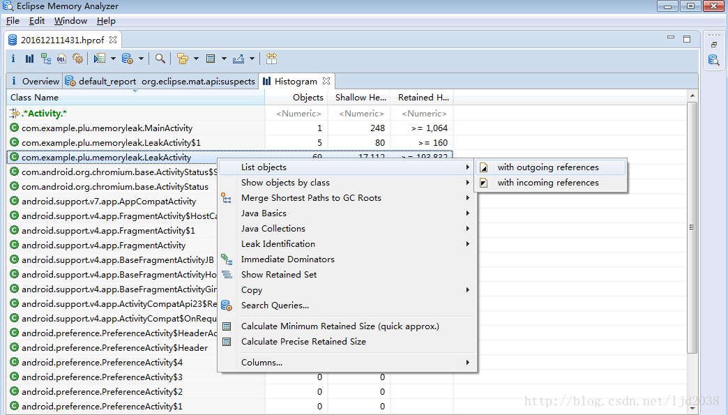Select the com.example.plu.memoryleak.LeakActivity$1 row
Viewport: 728px width, 415px height.
(229, 142)
